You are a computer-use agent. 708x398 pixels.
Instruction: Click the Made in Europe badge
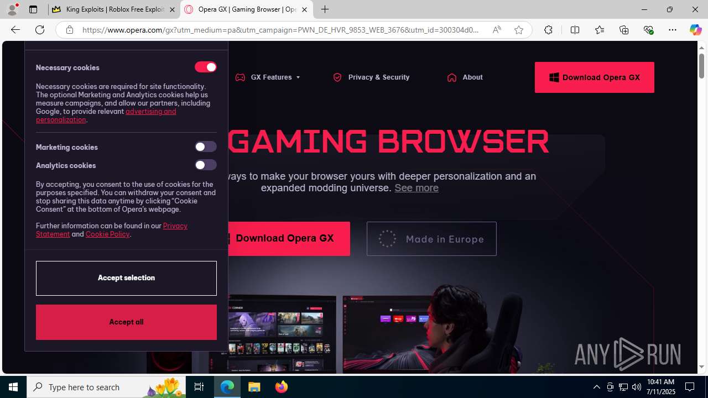click(431, 239)
